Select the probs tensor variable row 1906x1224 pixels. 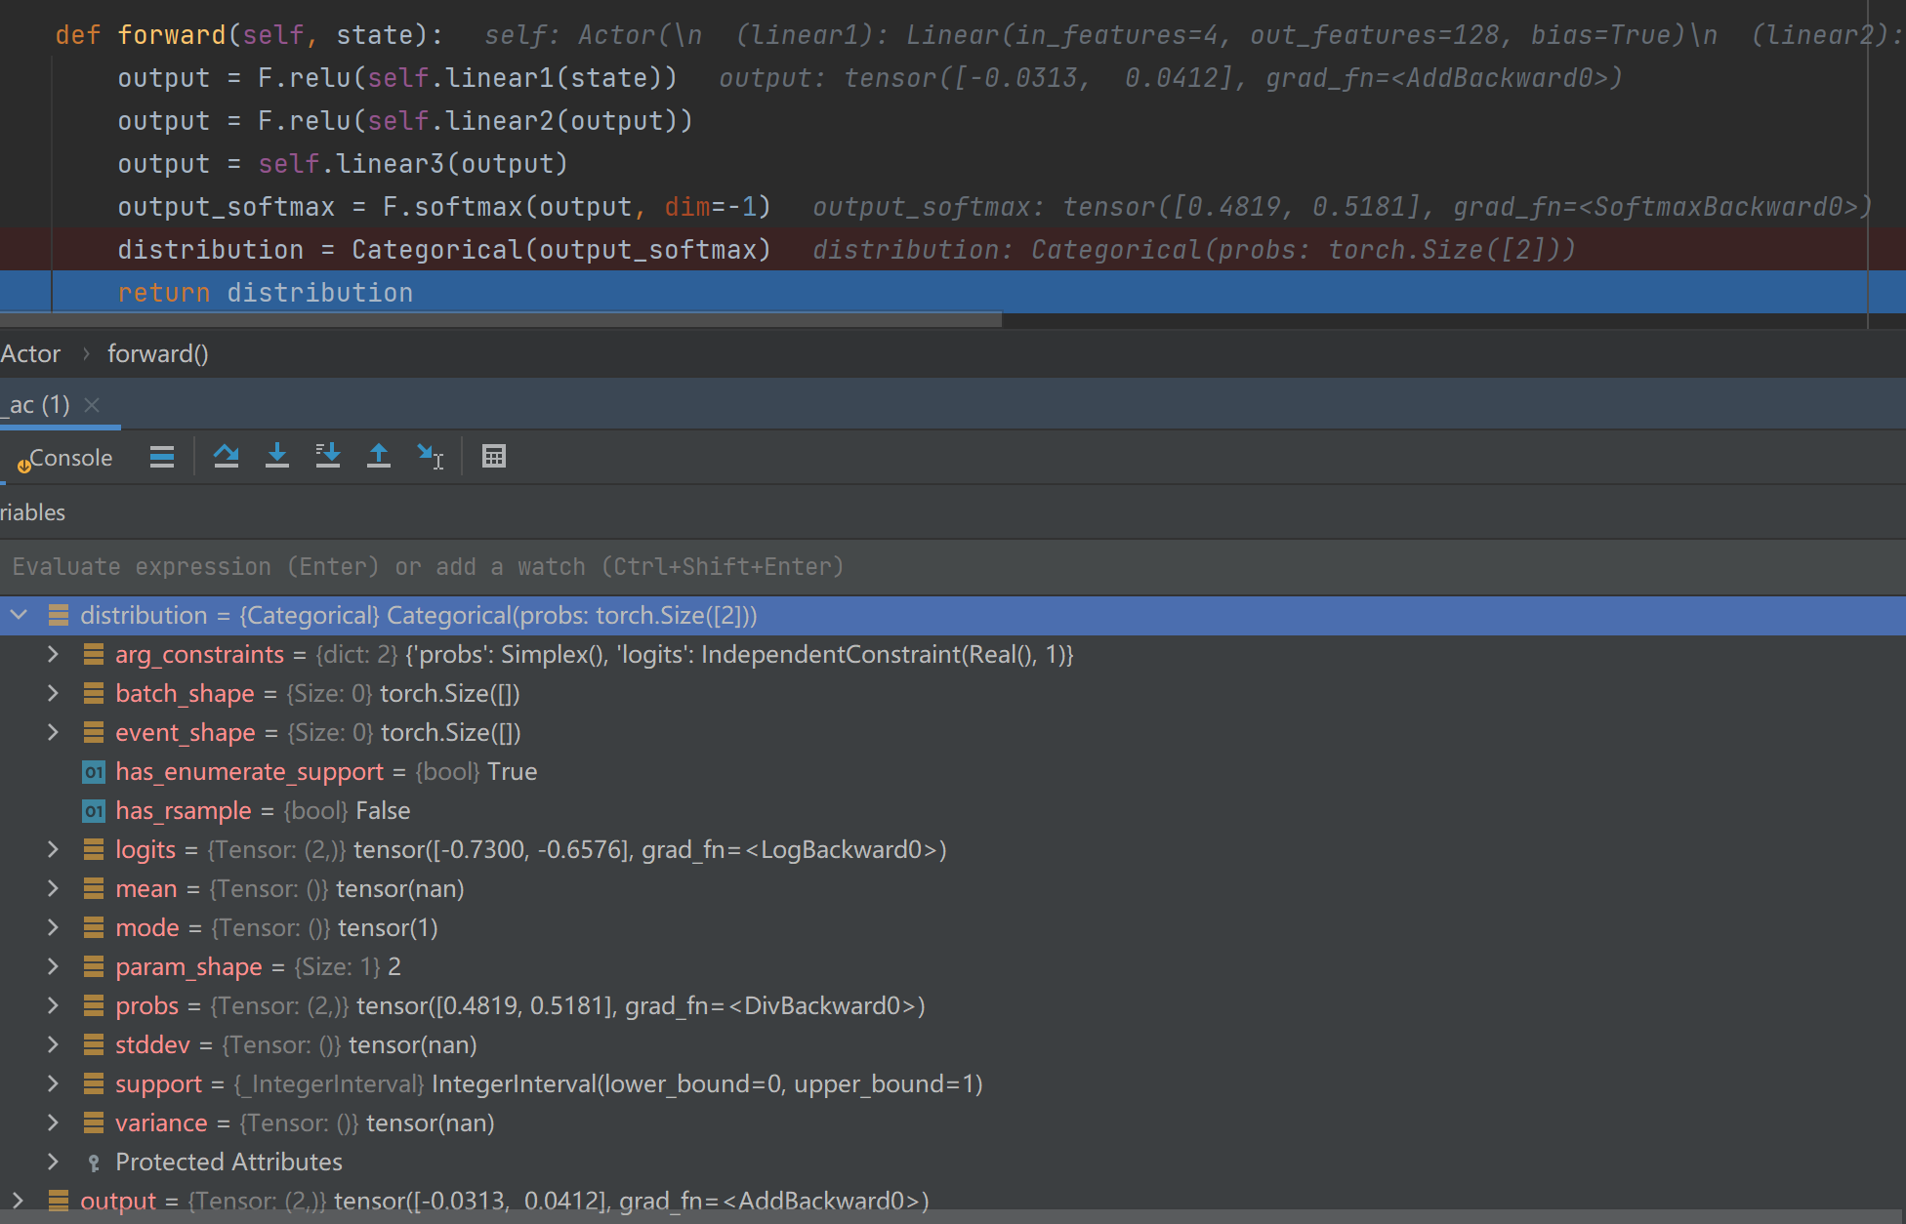click(146, 1005)
